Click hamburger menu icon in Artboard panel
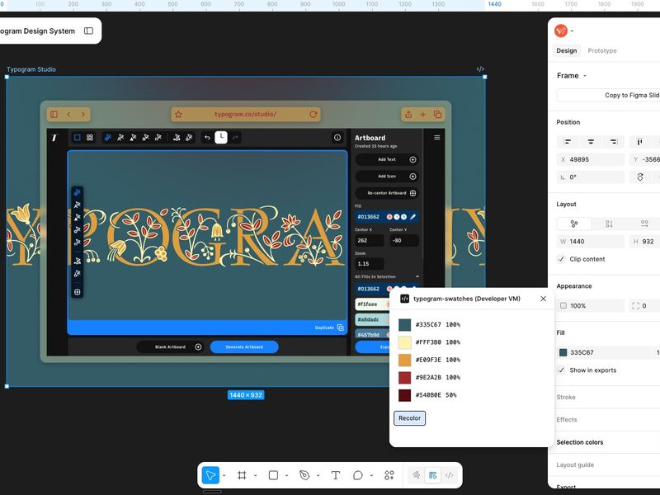This screenshot has width=660, height=495. [437, 138]
